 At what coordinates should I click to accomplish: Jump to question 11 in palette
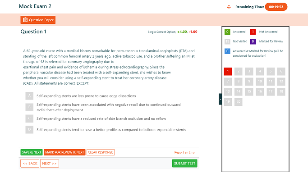pos(271,82)
